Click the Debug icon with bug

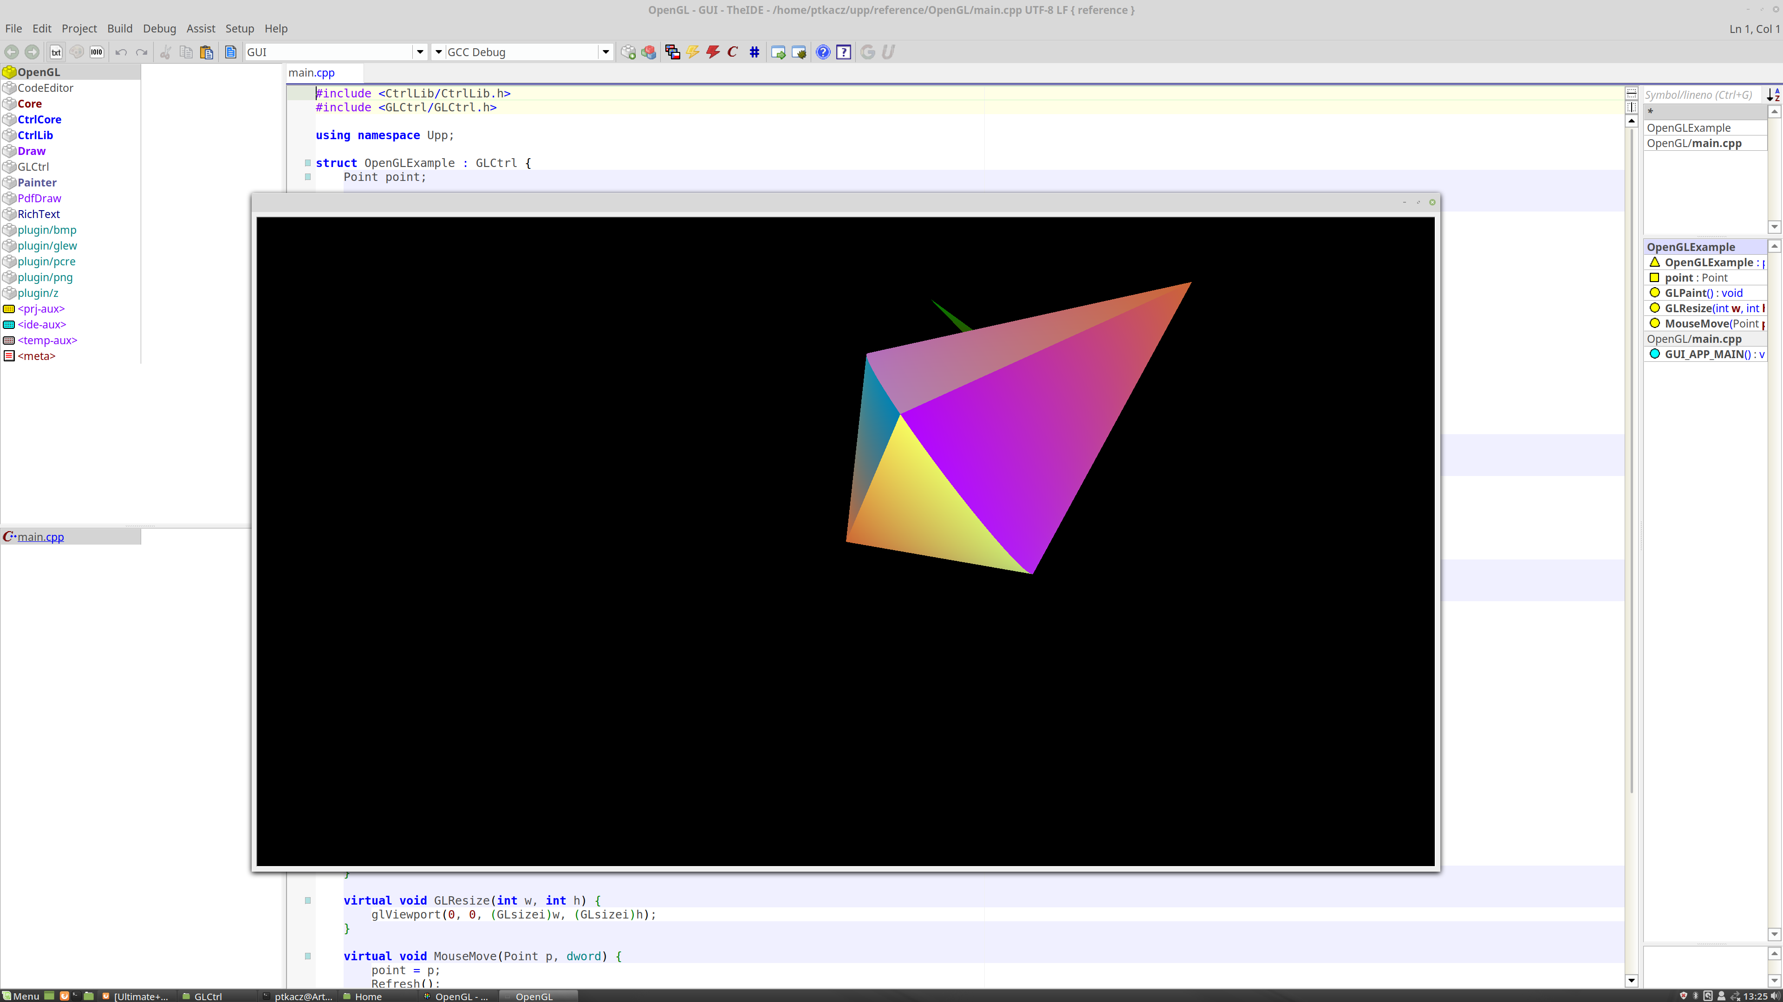tap(799, 52)
